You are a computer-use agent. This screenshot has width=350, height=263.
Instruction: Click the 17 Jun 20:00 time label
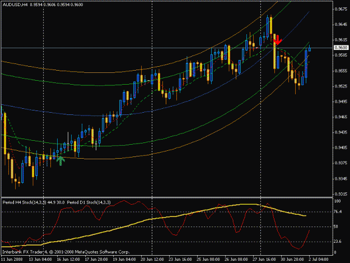coord(96,259)
